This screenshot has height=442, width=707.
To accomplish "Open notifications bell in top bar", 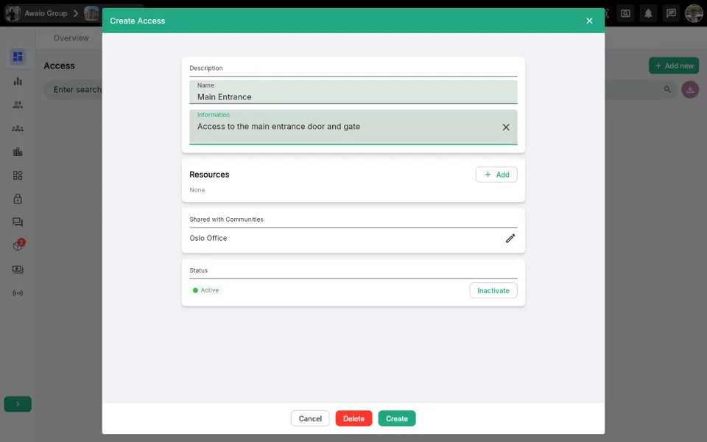I will point(648,13).
